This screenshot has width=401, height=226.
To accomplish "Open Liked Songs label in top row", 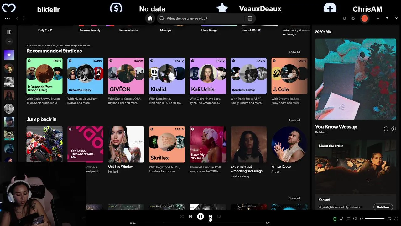I will click(209, 30).
